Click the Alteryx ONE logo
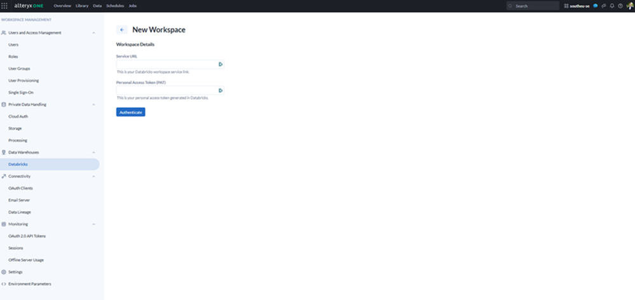The width and height of the screenshot is (635, 300). pos(29,6)
